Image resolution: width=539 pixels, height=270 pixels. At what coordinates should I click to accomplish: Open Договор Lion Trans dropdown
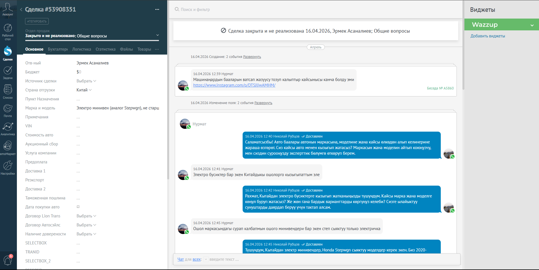coord(86,216)
